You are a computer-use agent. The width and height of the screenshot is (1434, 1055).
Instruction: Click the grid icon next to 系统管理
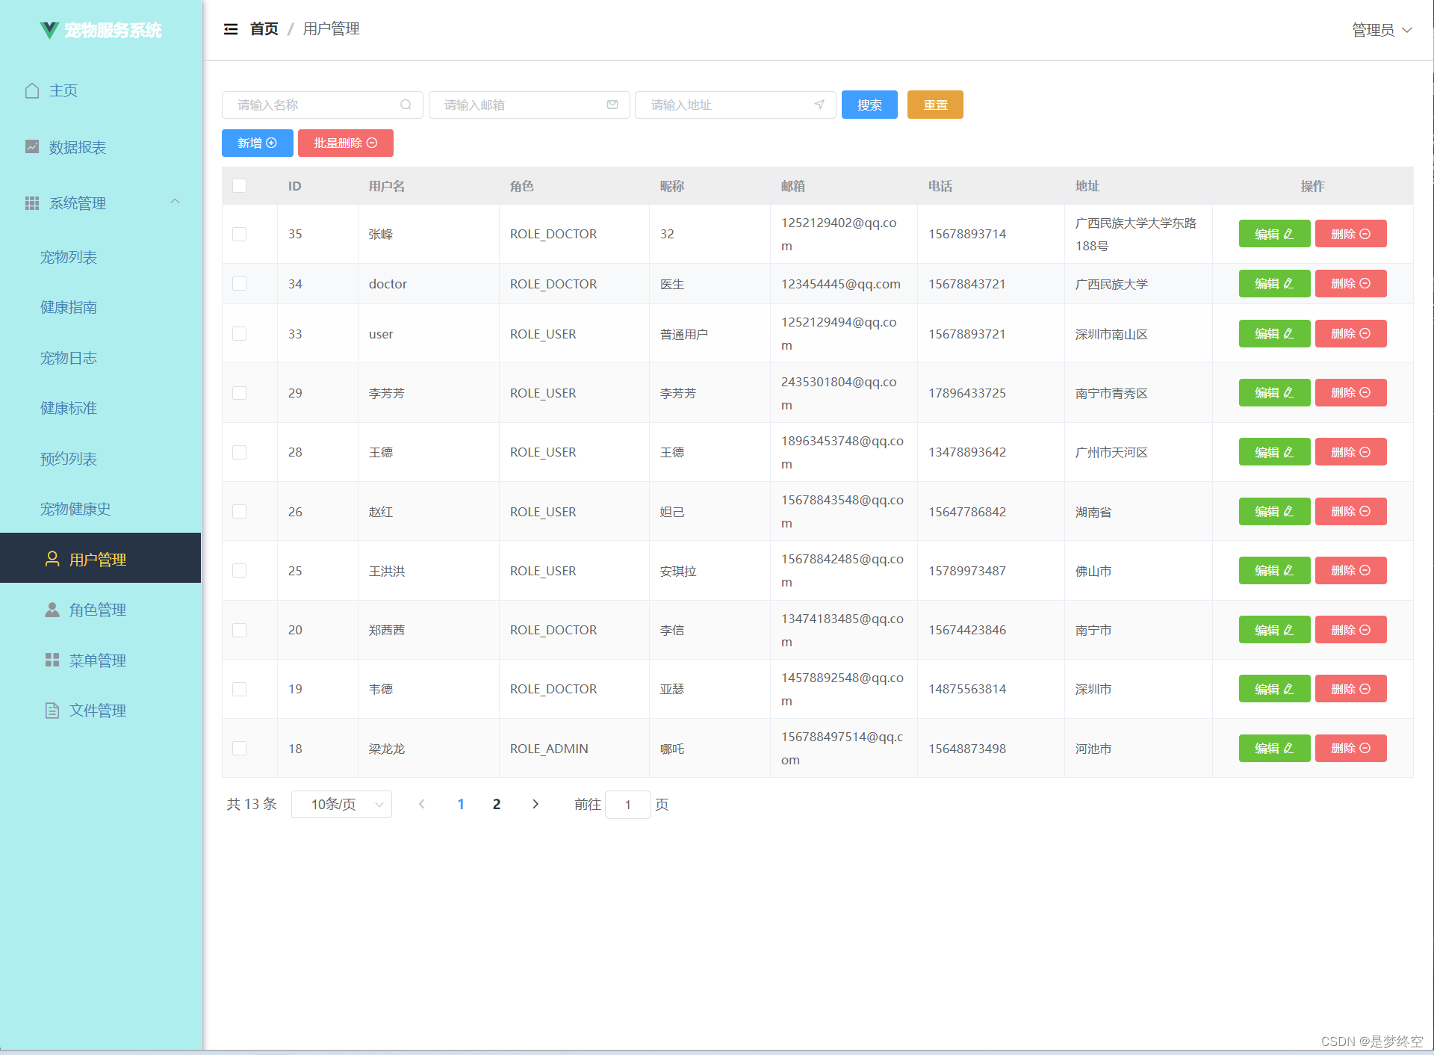click(x=31, y=202)
